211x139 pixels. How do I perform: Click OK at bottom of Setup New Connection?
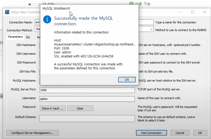pyautogui.click(x=200, y=133)
